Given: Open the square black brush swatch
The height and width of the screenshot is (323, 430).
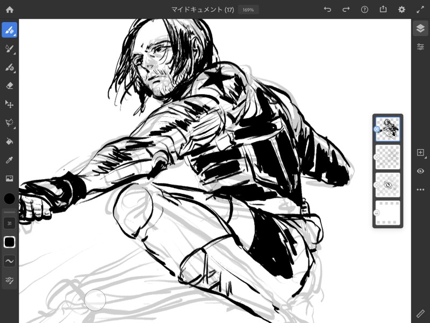Looking at the screenshot, I should (9, 242).
